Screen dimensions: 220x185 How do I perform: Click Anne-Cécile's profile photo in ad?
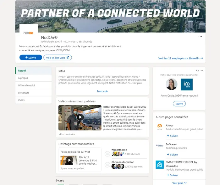172,84
